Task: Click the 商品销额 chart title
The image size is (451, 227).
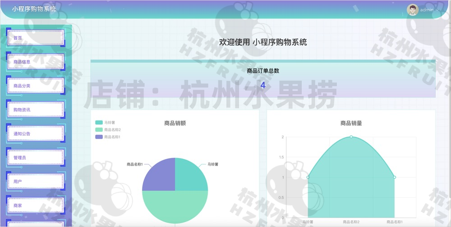Action: [x=175, y=123]
